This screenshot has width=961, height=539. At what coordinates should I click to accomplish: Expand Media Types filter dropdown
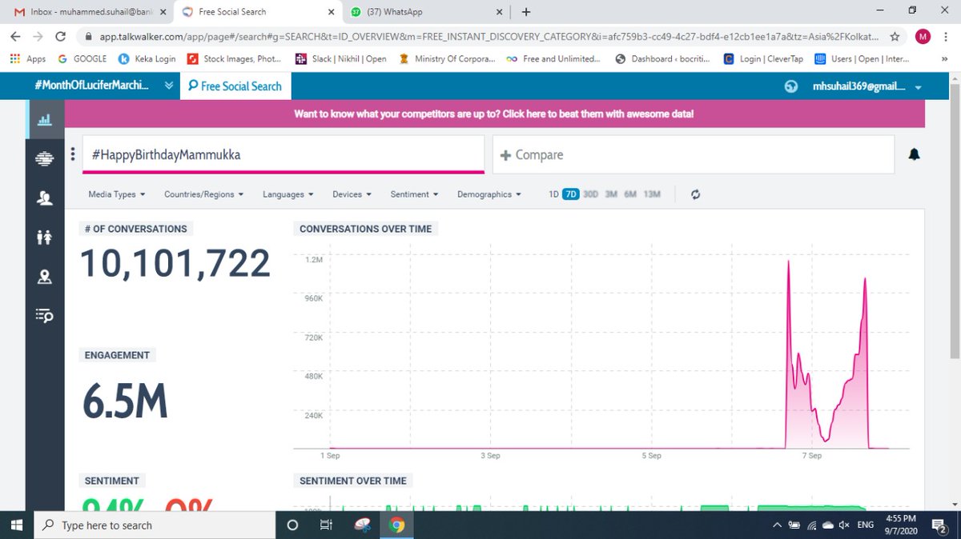(117, 194)
